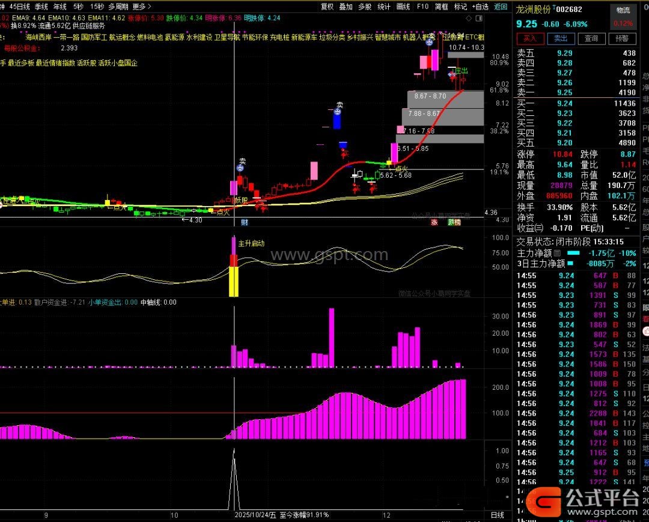Click the 主升启动 signal bar in indicator

point(234,267)
